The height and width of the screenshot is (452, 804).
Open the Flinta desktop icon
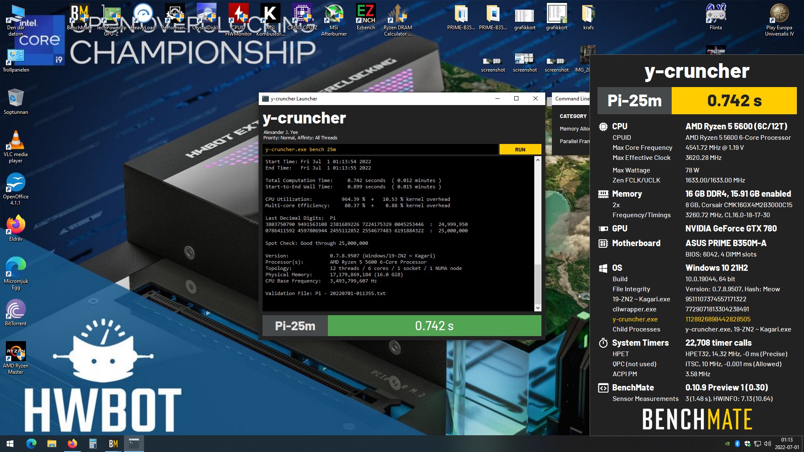(716, 17)
